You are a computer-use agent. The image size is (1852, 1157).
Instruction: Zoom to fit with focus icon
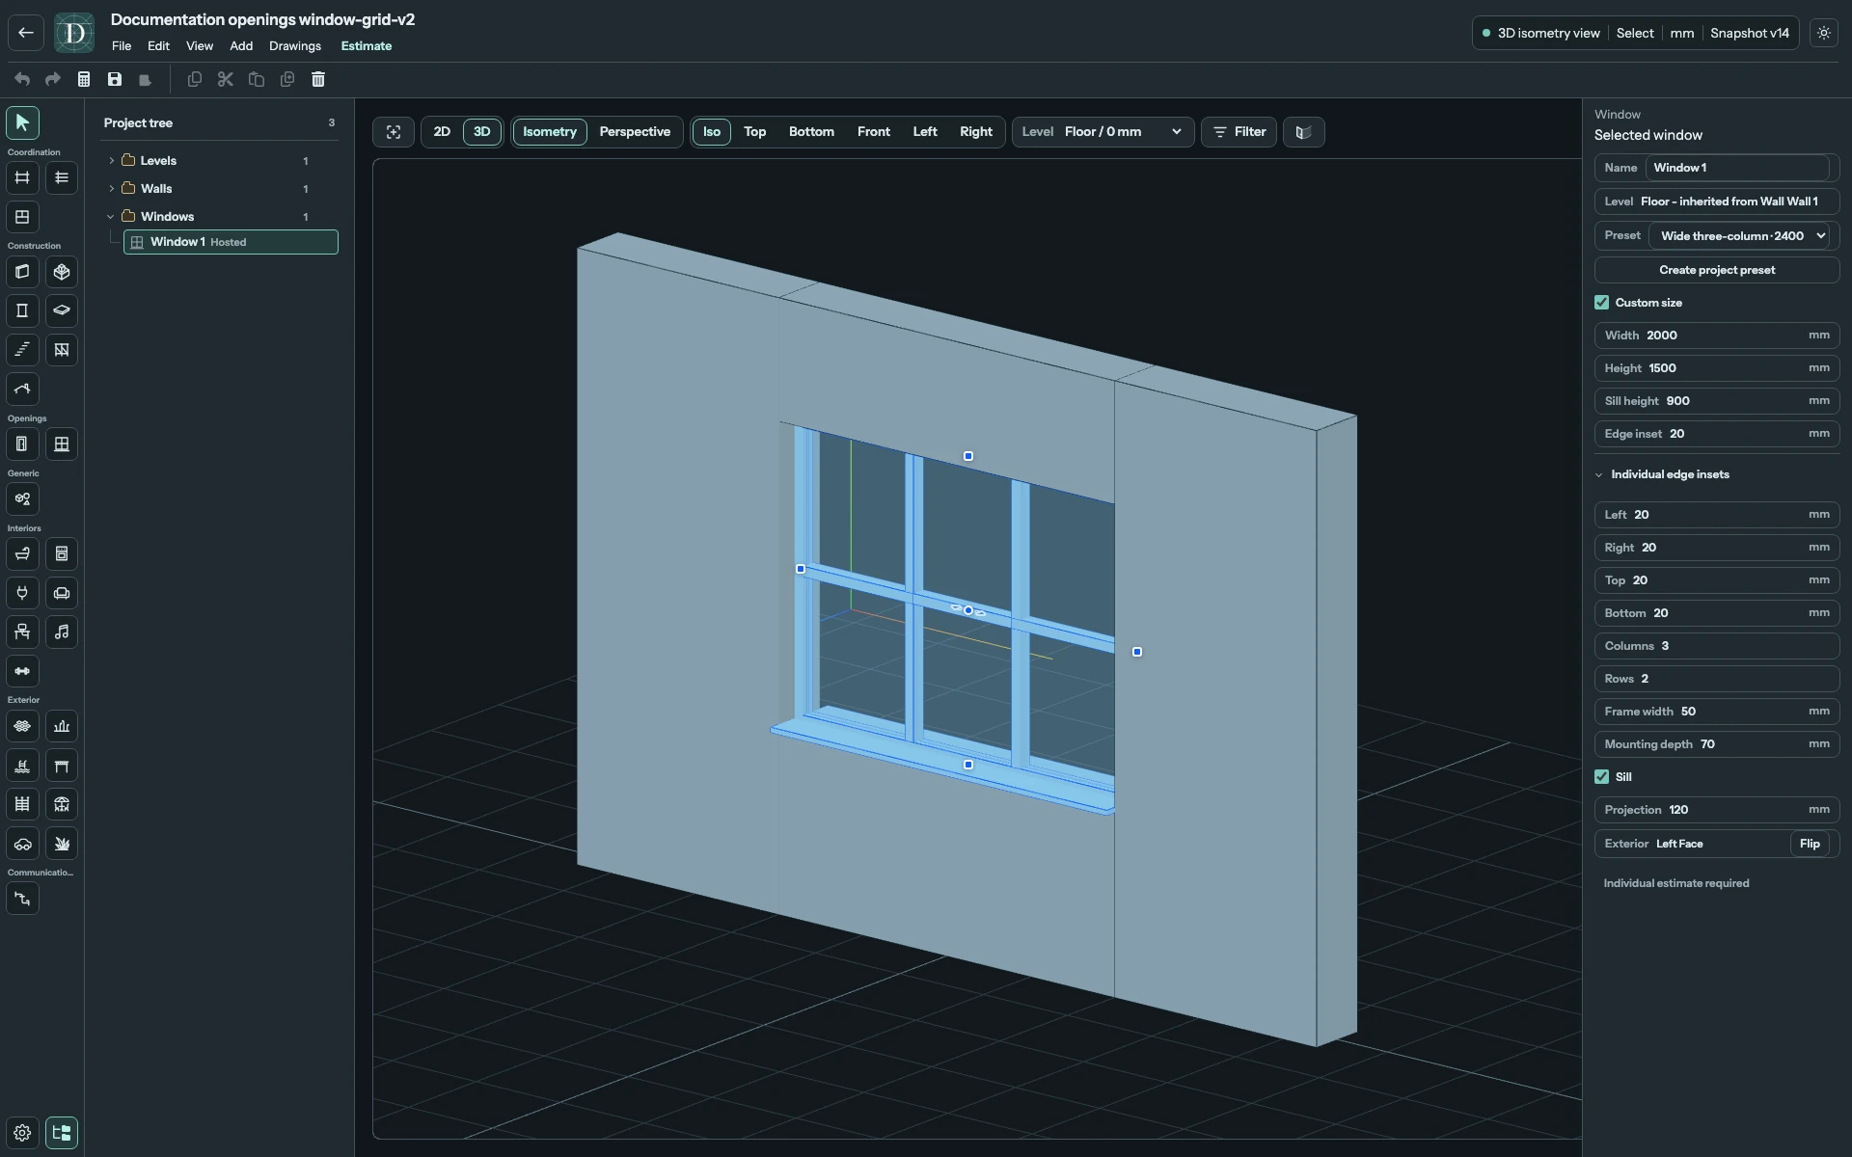(394, 132)
